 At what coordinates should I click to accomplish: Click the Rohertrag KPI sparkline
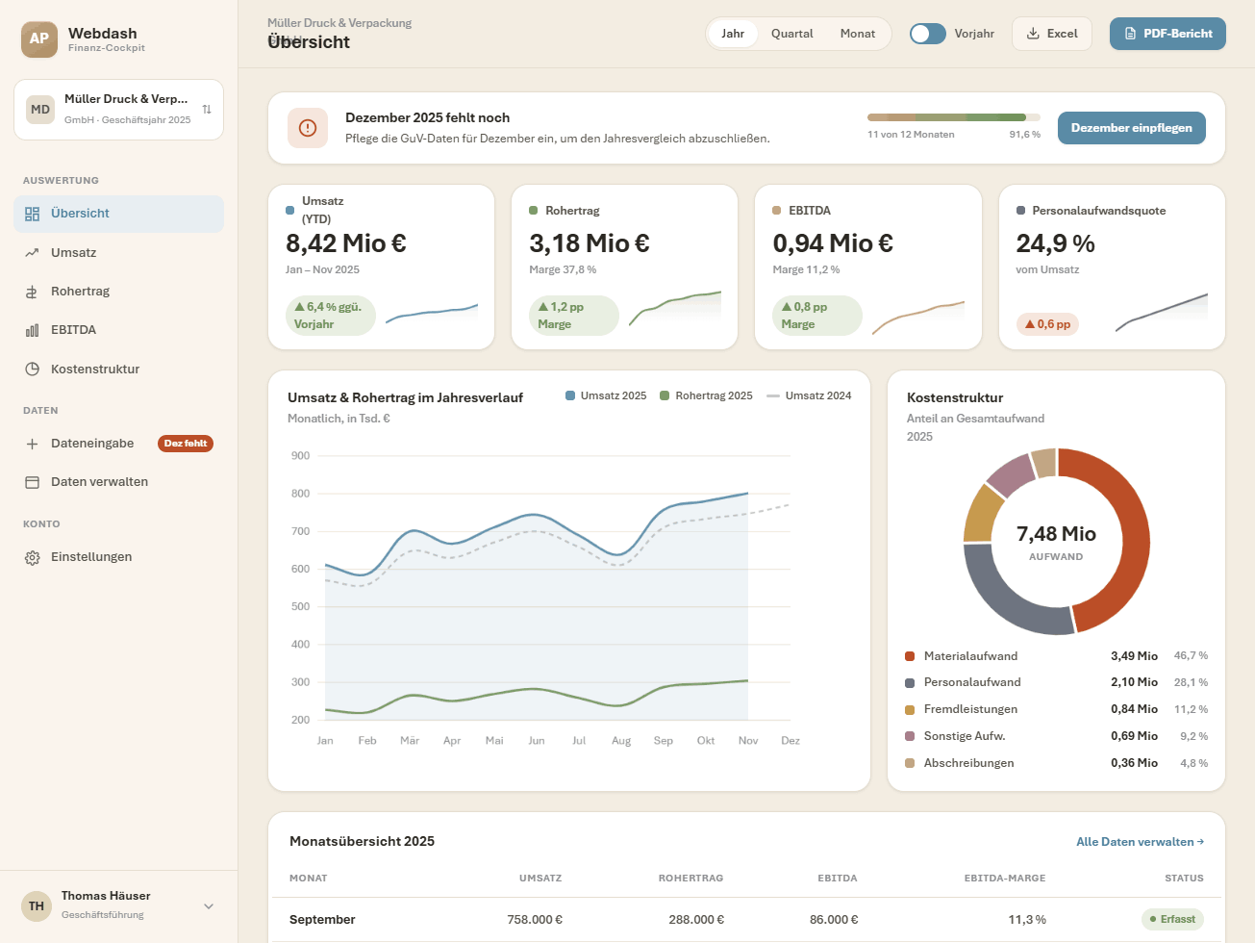click(675, 308)
